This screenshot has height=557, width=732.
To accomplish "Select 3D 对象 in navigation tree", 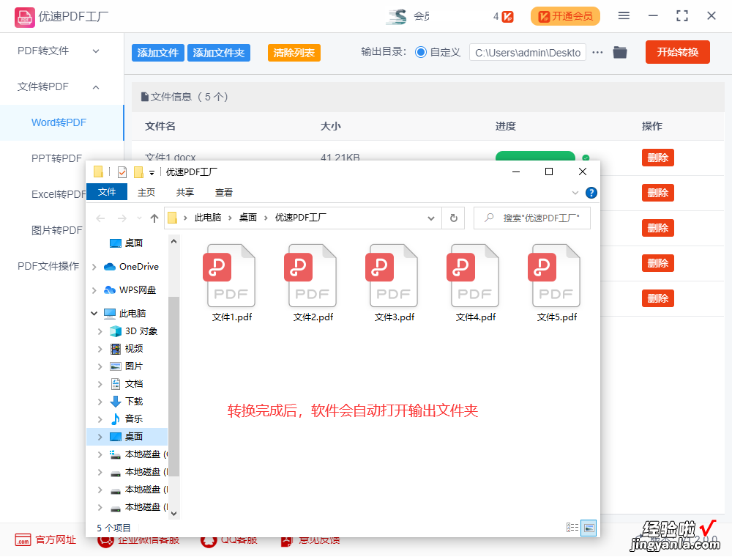I will coord(141,331).
